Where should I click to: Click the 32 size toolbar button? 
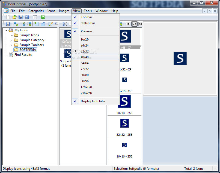(x=134, y=24)
